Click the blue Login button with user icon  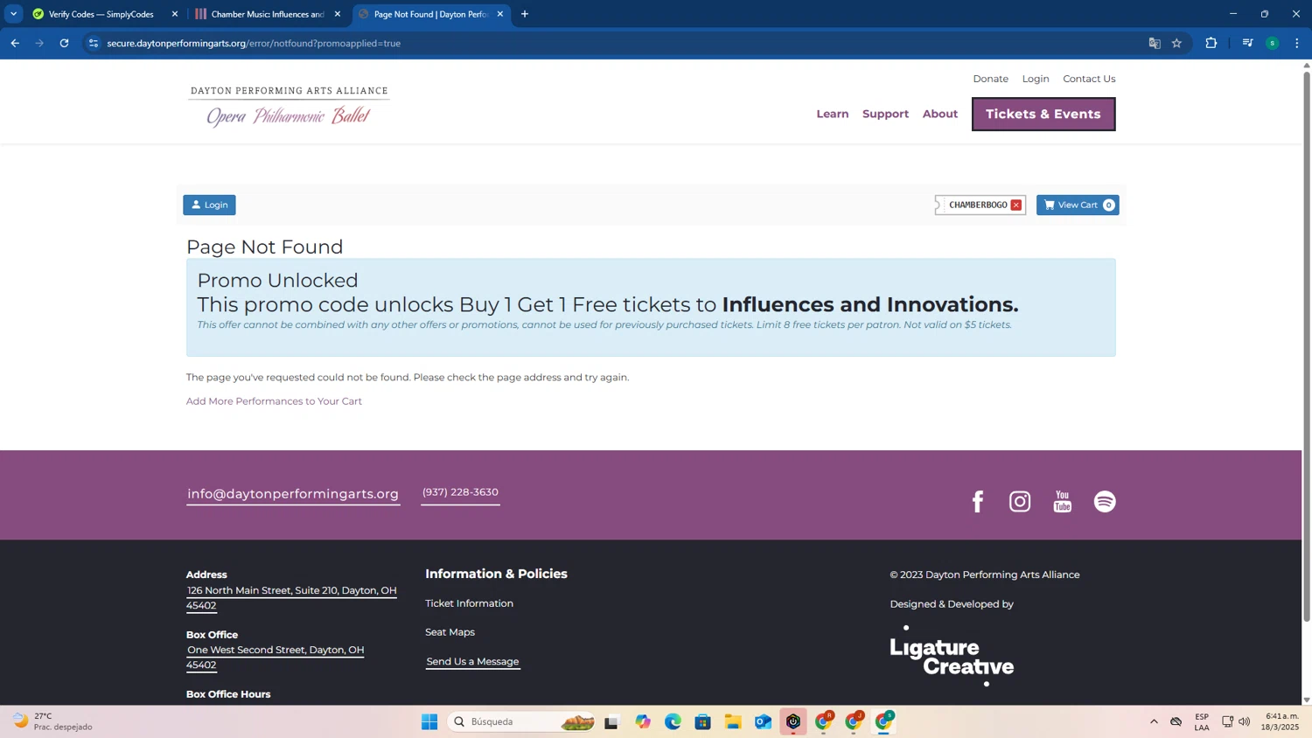(x=209, y=205)
